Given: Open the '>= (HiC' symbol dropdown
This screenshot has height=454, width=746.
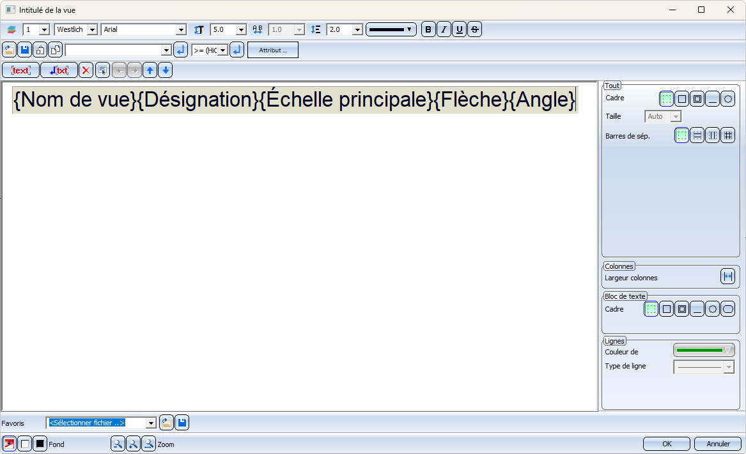Looking at the screenshot, I should [x=222, y=50].
